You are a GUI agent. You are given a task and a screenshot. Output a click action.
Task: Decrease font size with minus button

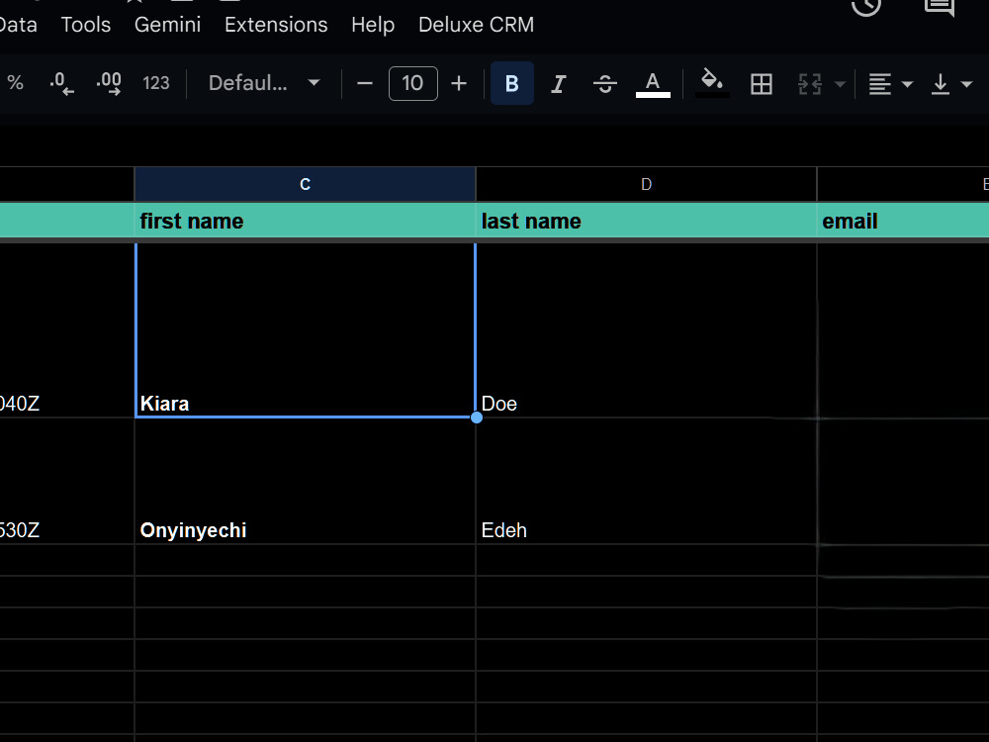pyautogui.click(x=365, y=83)
